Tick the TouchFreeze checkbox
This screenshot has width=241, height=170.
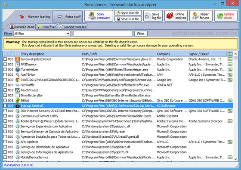5,90
